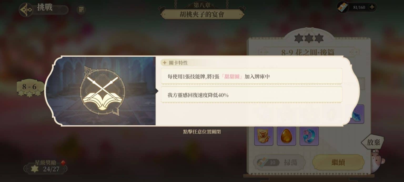Image resolution: width=404 pixels, height=182 pixels.
Task: Tap the 放棄 give up tag
Action: point(372,142)
